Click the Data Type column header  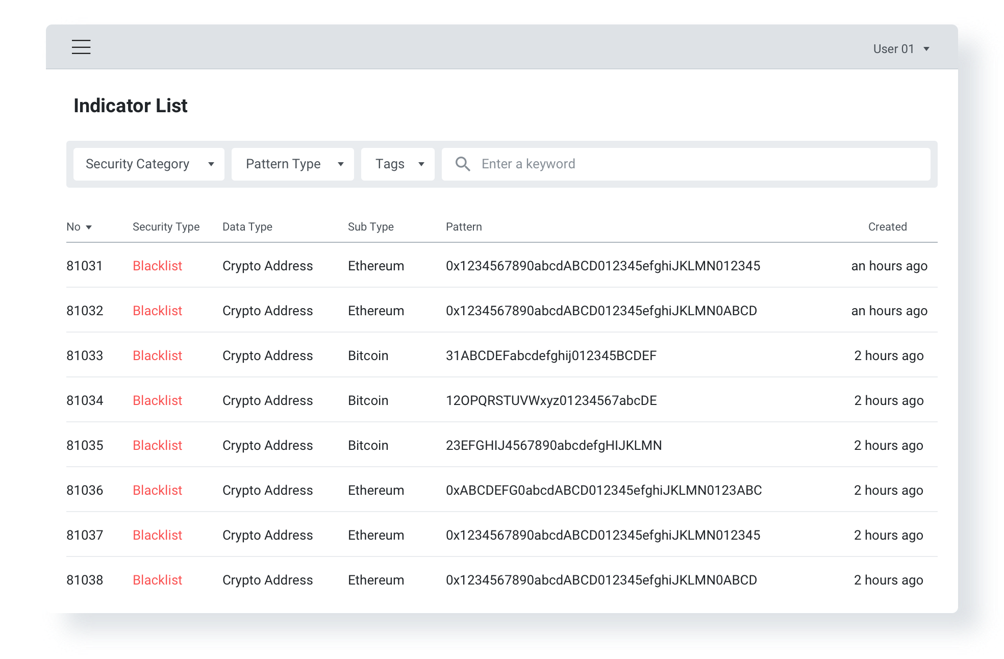(247, 227)
